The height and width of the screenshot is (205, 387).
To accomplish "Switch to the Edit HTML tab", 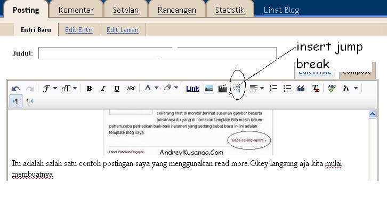I will pyautogui.click(x=315, y=72).
